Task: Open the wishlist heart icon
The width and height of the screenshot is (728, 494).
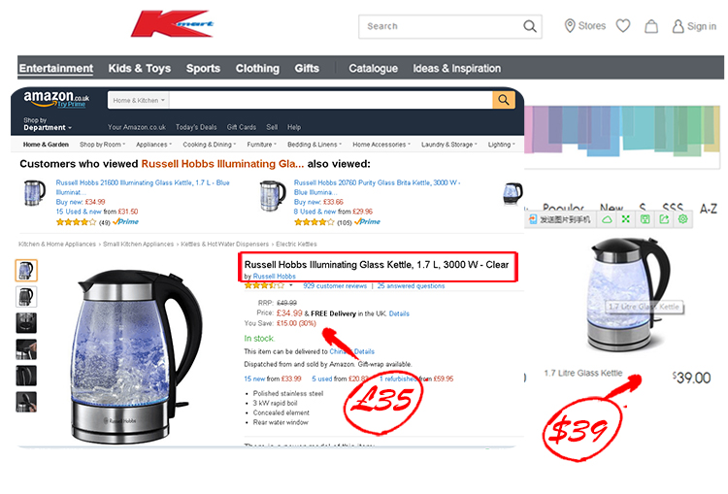Action: point(623,26)
